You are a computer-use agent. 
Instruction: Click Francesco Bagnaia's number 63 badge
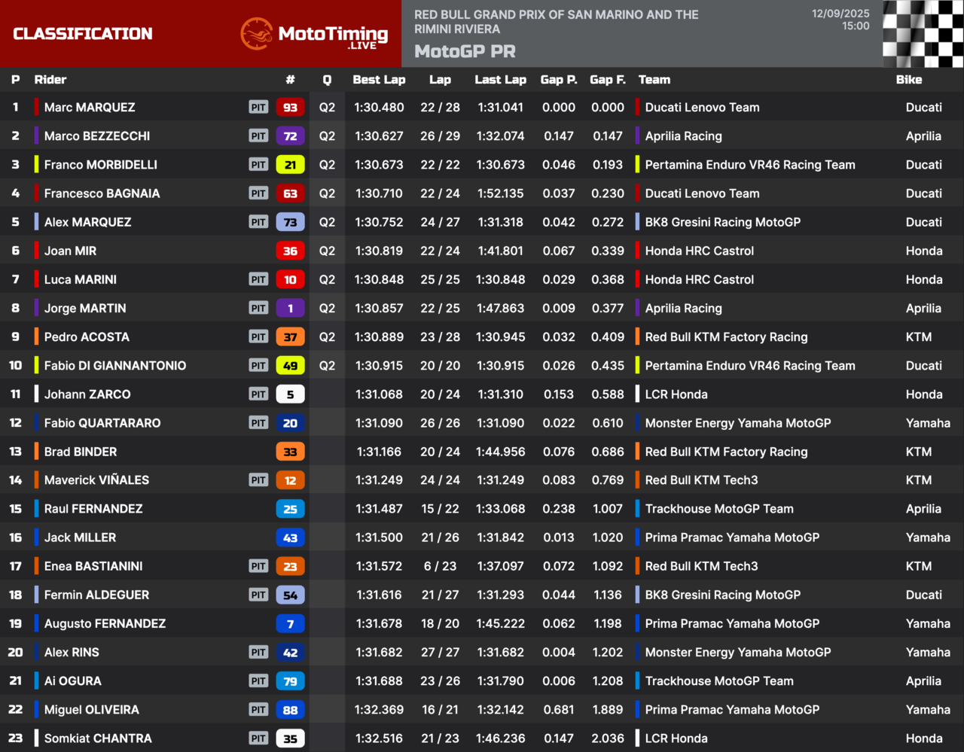[x=290, y=193]
